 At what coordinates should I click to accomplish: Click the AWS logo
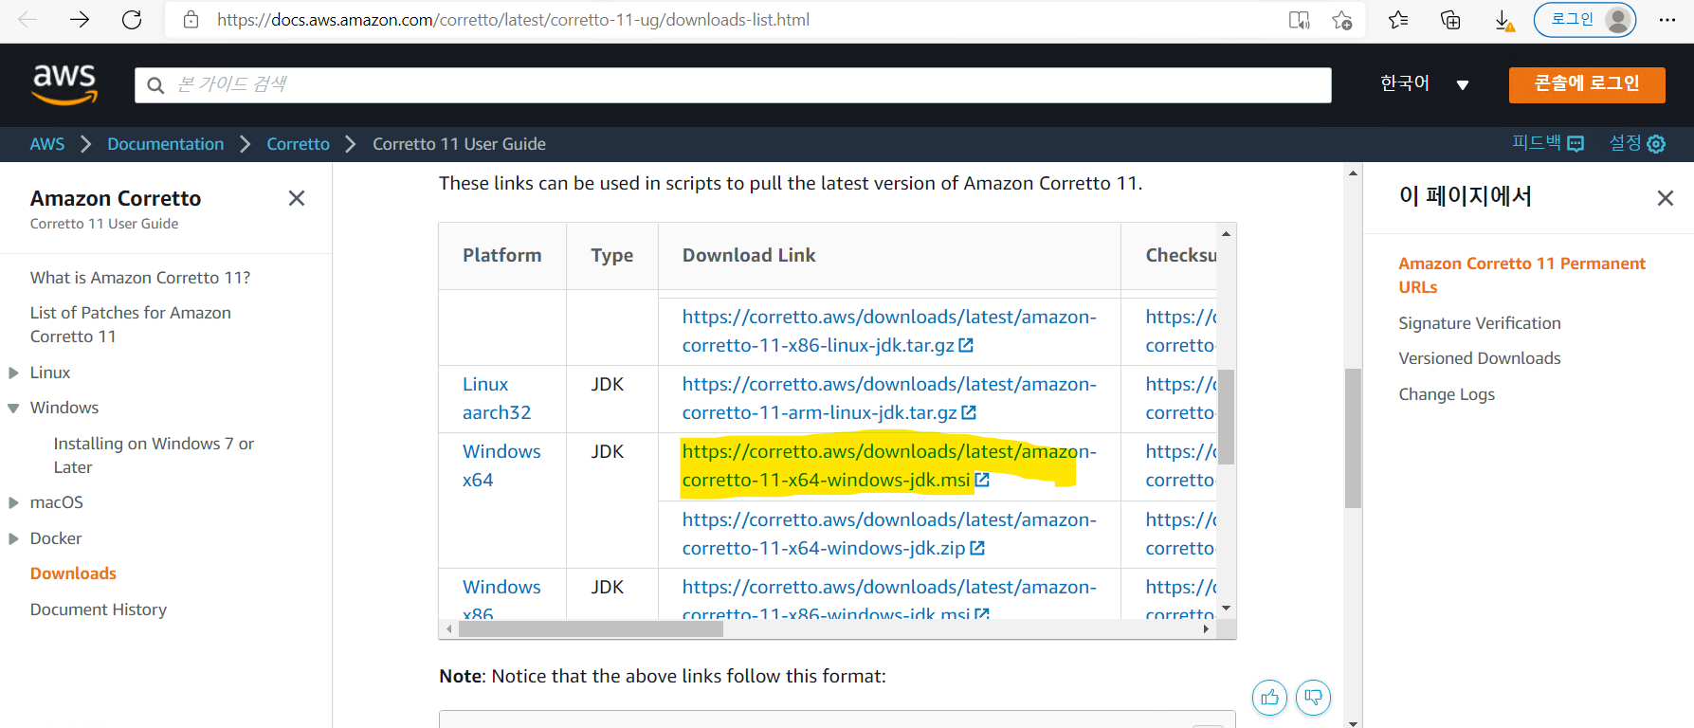[64, 84]
